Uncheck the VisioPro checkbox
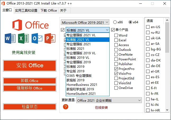The width and height of the screenshot is (171, 120). coord(116,74)
